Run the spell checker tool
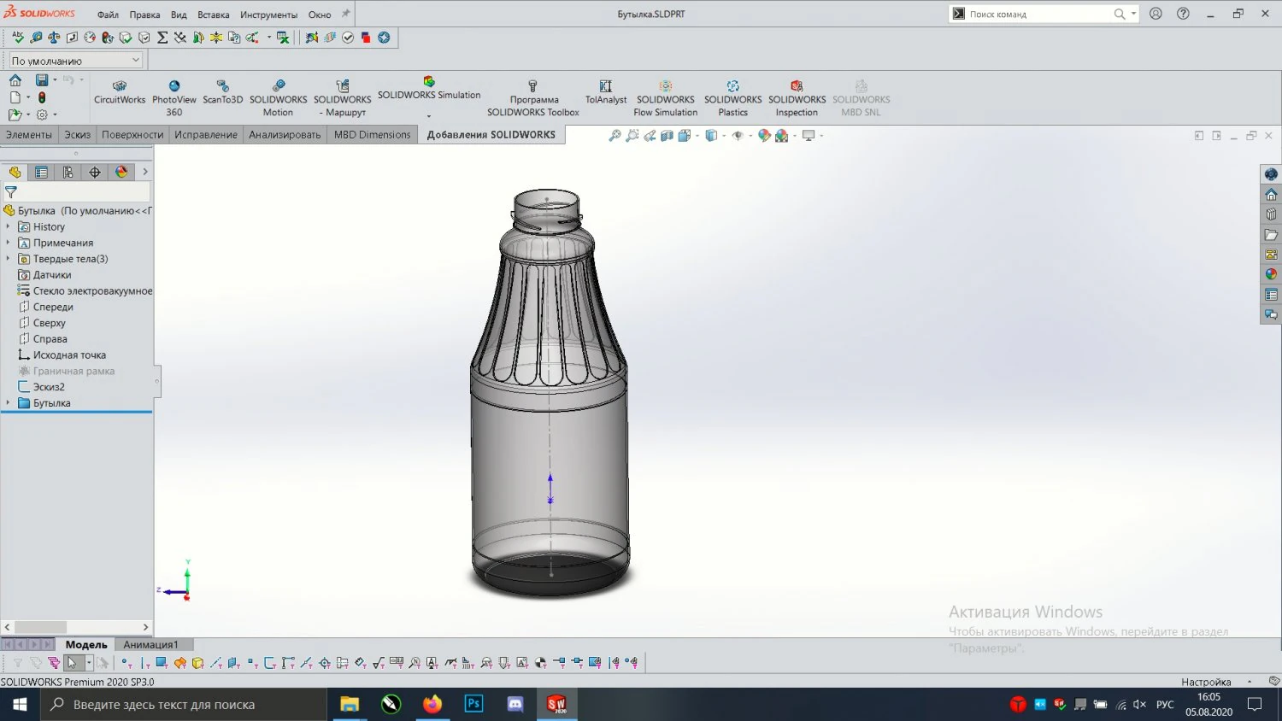1282x721 pixels. (17, 38)
